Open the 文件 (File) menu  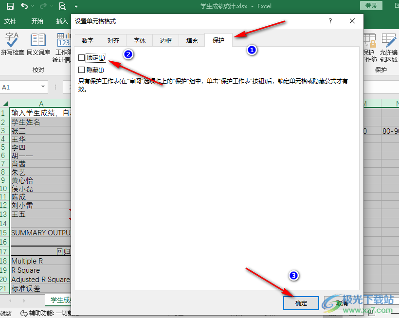10,21
